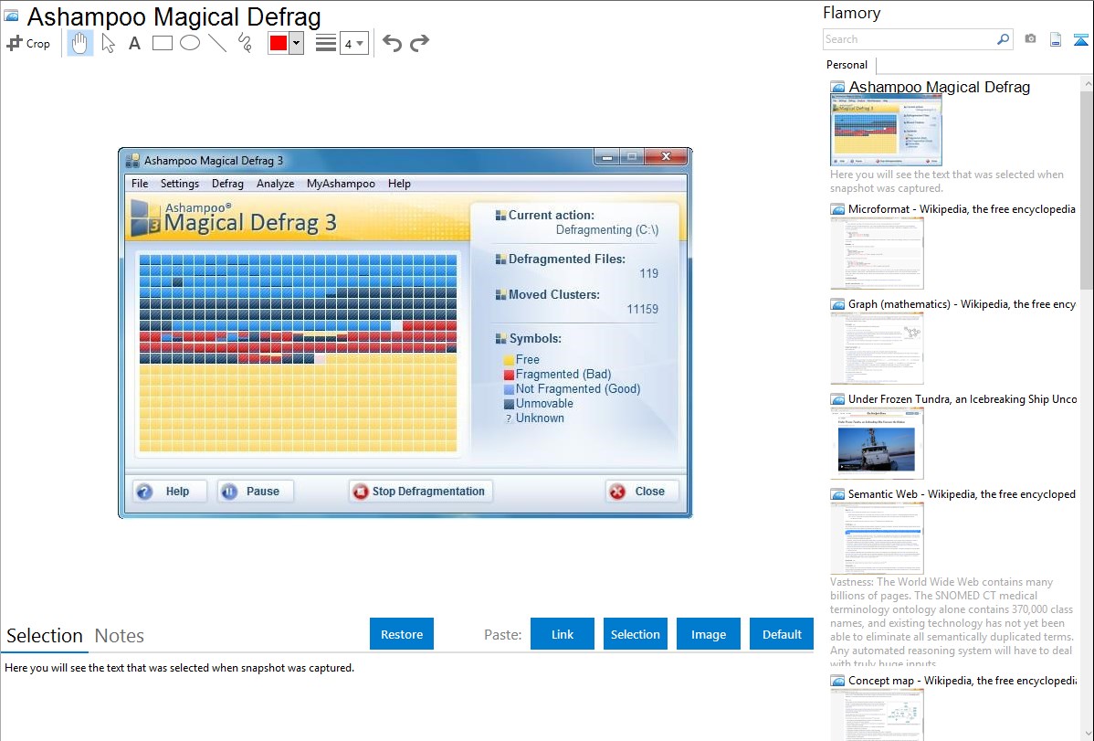Click the red Fragmented (Bad) legend swatch

509,375
